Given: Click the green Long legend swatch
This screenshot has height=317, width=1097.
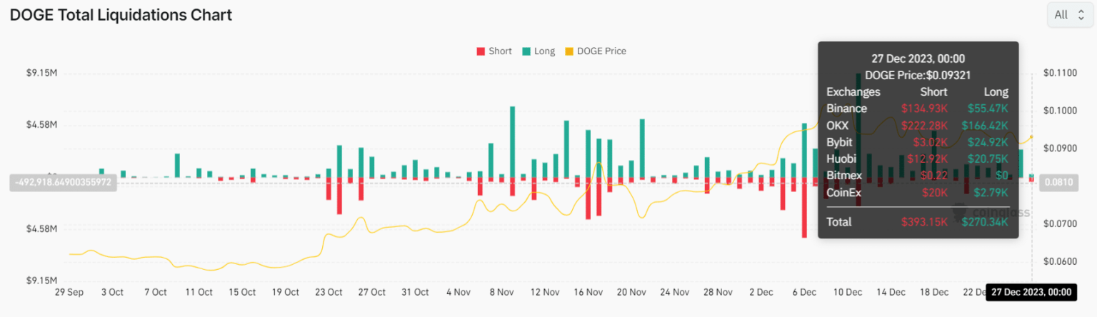Looking at the screenshot, I should pos(526,51).
